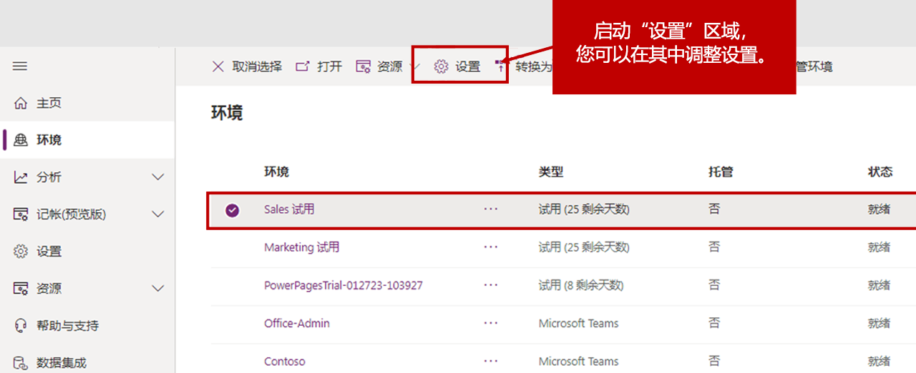
Task: Click the 转换为 toolbar icon
Action: pyautogui.click(x=501, y=66)
